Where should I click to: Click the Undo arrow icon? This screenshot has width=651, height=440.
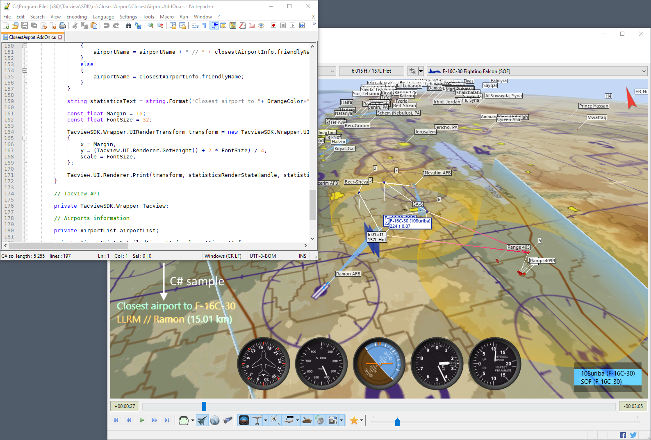click(x=107, y=25)
